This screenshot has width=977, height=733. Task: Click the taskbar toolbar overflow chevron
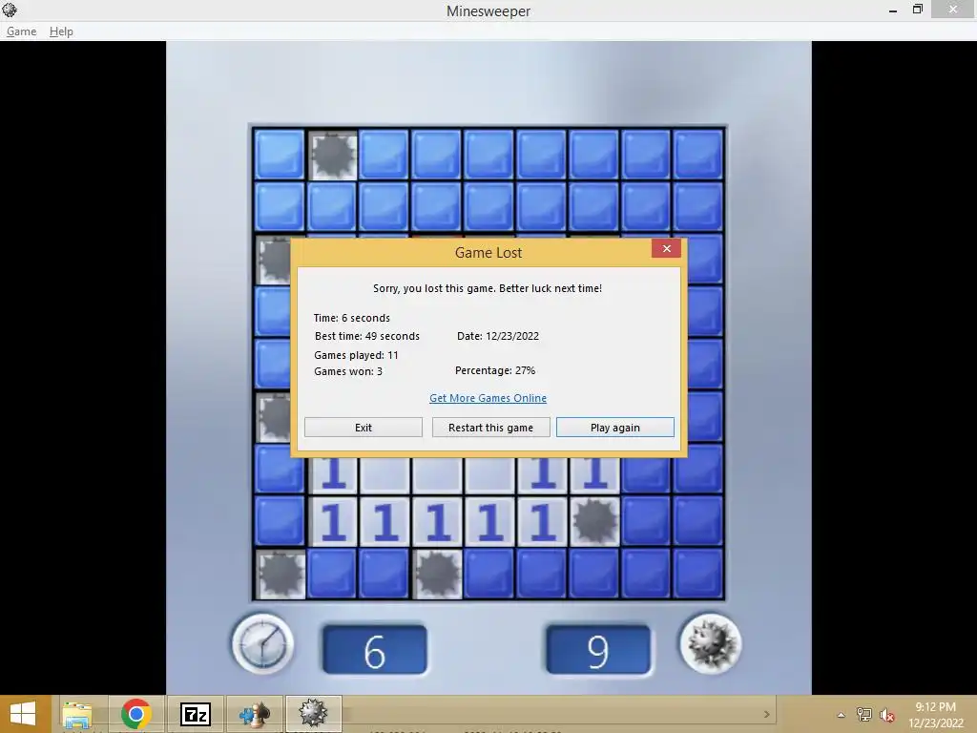766,714
